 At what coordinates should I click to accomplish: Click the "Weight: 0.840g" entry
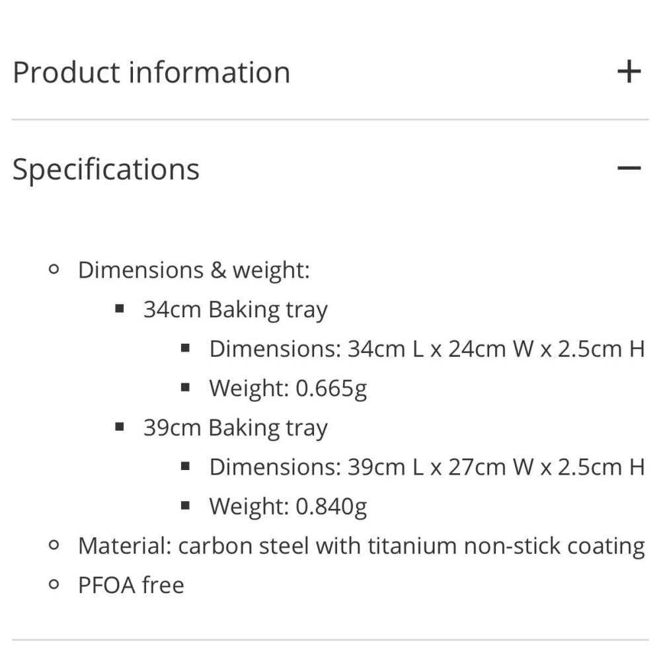[x=288, y=506]
